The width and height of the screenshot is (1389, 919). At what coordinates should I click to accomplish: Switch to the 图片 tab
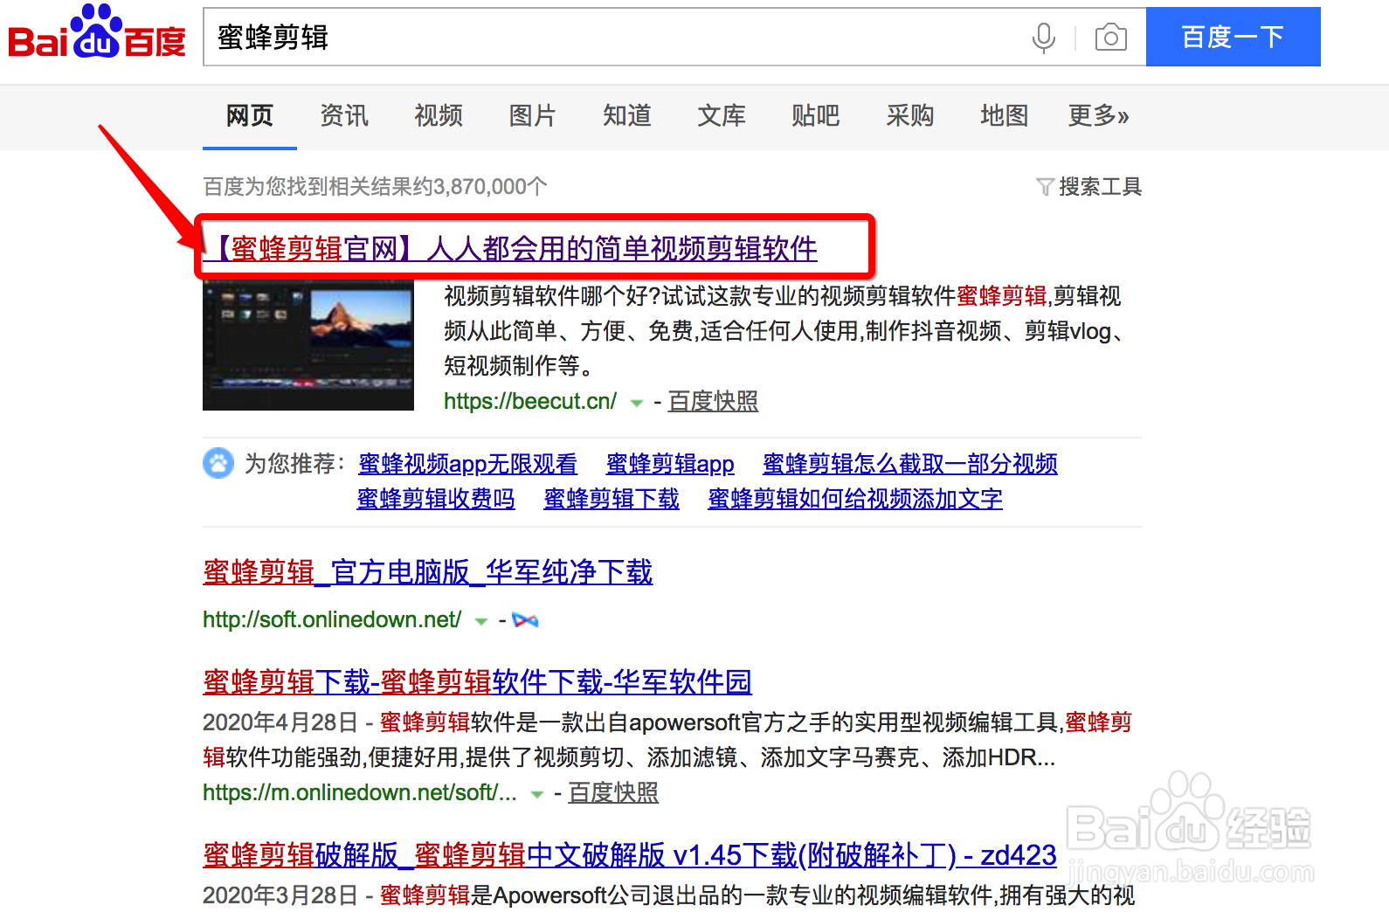tap(533, 115)
